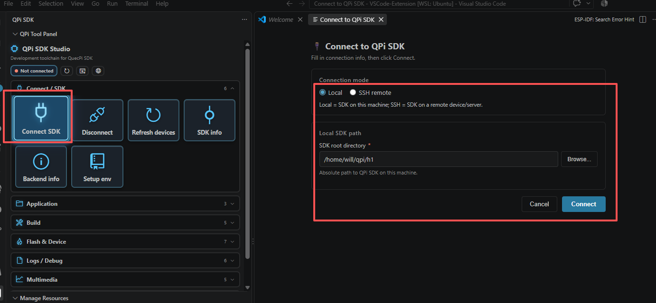Click the Refresh devices tile
This screenshot has height=303, width=656.
[153, 120]
